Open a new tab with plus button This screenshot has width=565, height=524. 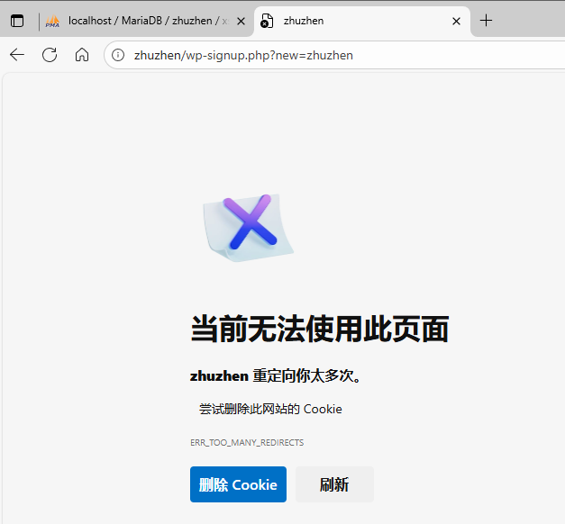[x=487, y=21]
